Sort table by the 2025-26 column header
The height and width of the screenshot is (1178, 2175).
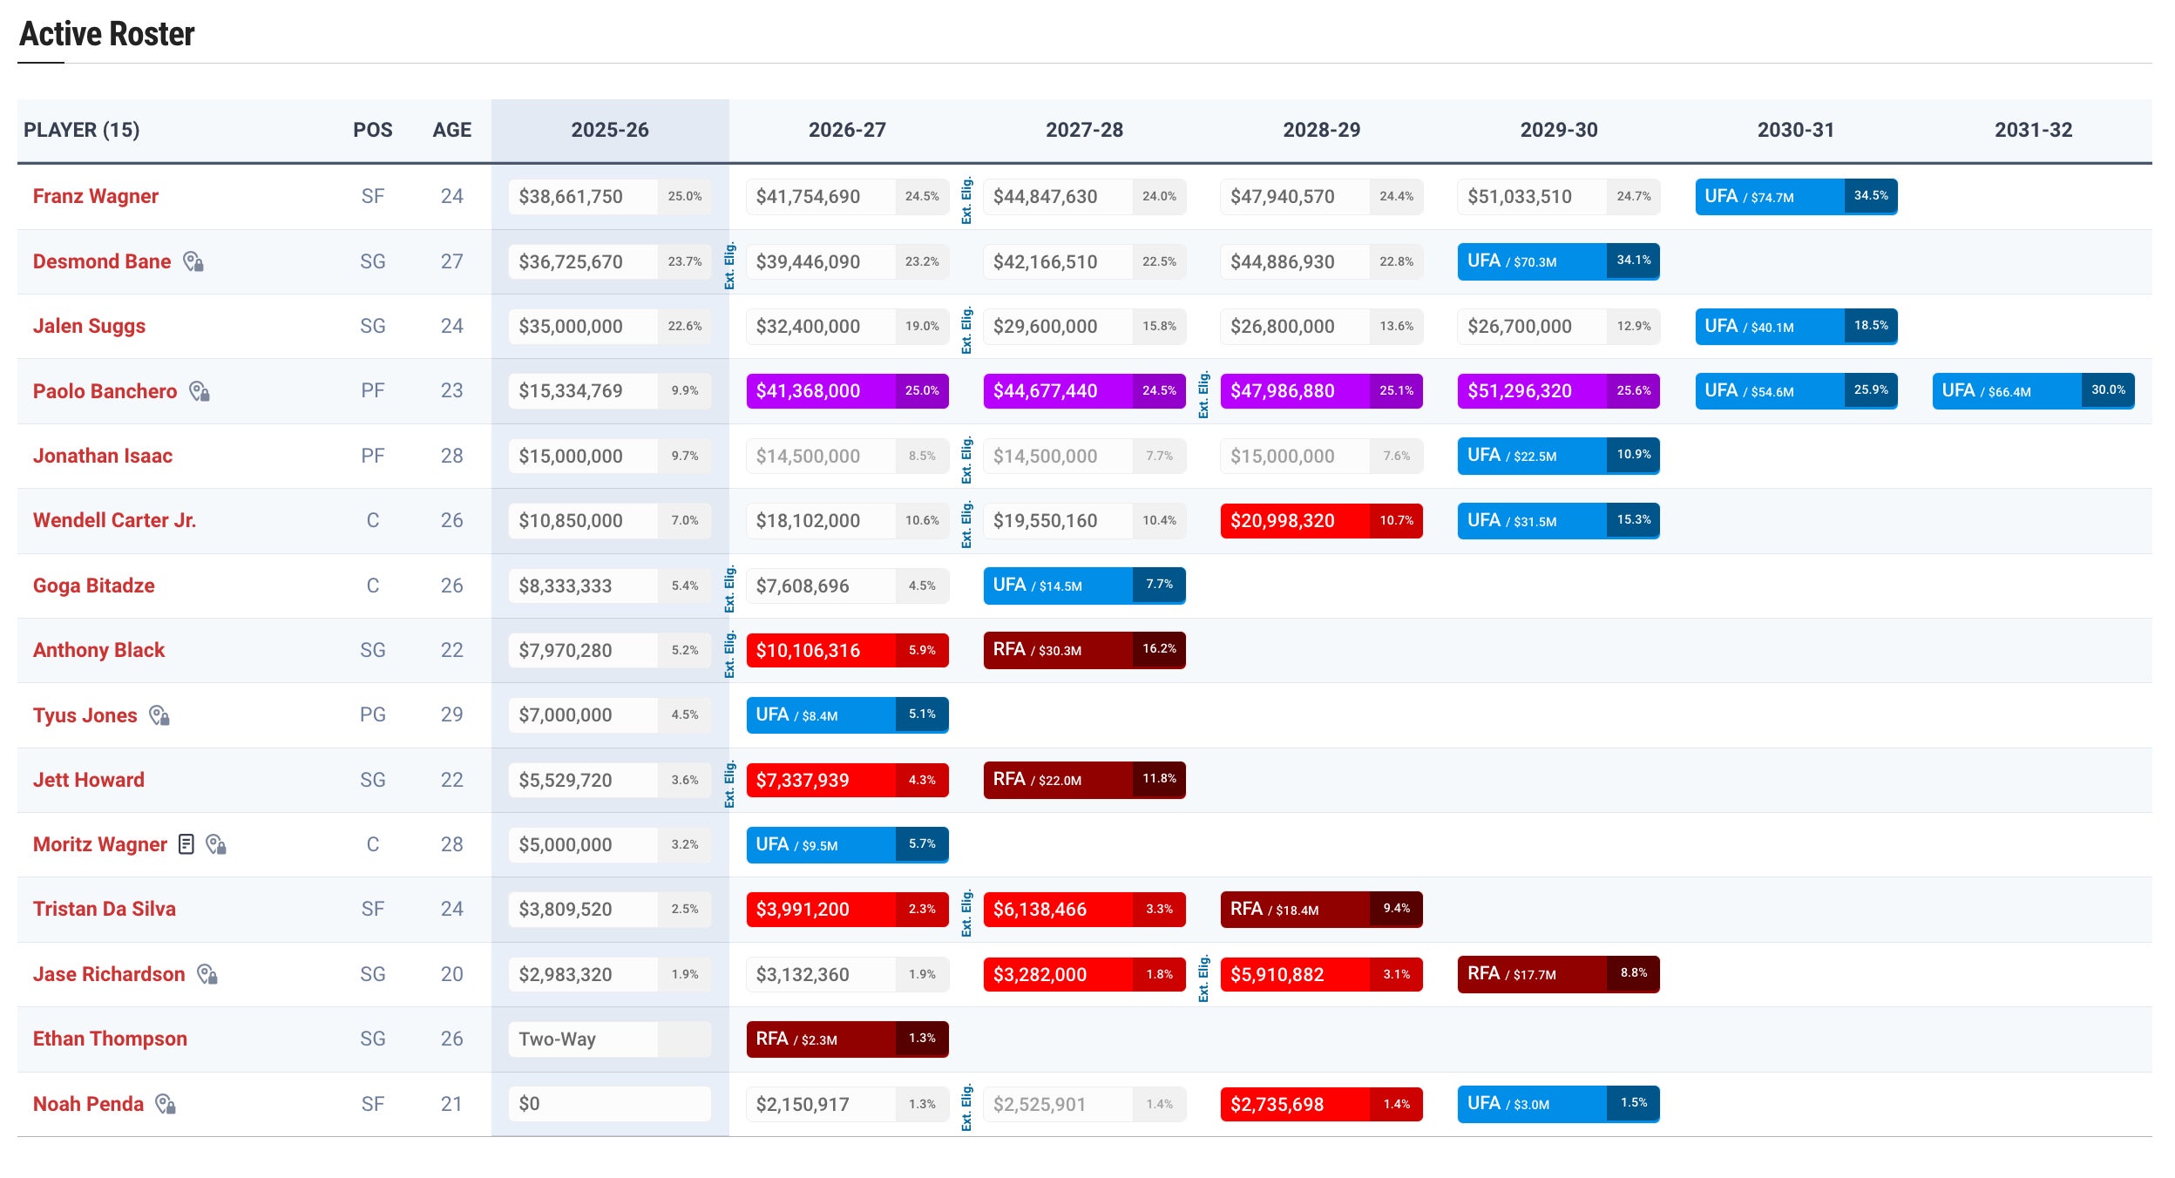pos(609,130)
